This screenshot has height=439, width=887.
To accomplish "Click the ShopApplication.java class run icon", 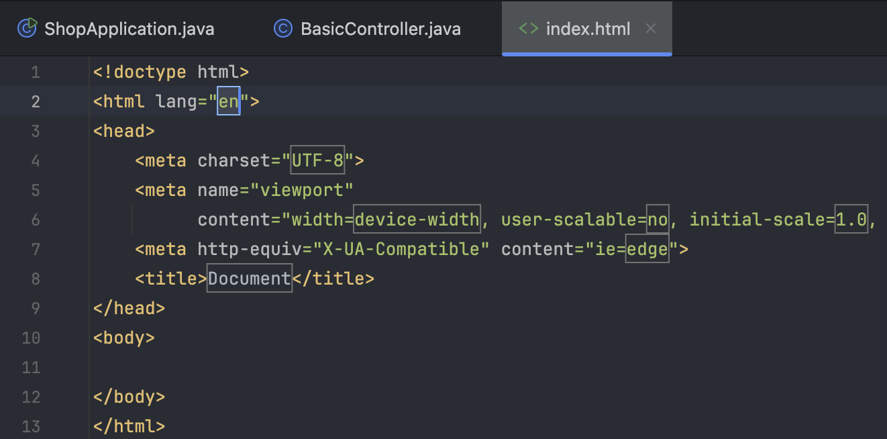I will pos(28,28).
